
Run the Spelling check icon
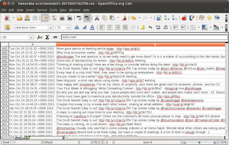pyautogui.click(x=79, y=18)
